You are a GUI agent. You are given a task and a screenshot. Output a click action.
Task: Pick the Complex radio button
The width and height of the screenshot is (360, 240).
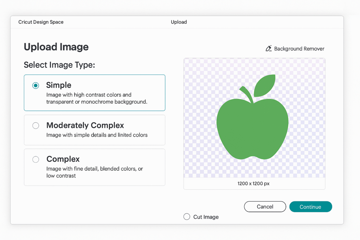tap(36, 160)
